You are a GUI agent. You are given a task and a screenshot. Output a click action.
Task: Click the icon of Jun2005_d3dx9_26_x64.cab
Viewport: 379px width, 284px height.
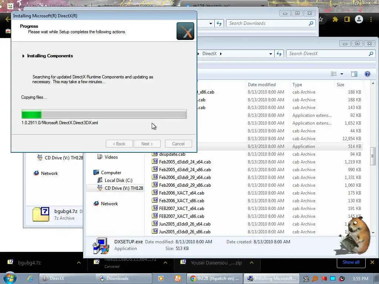click(x=155, y=223)
